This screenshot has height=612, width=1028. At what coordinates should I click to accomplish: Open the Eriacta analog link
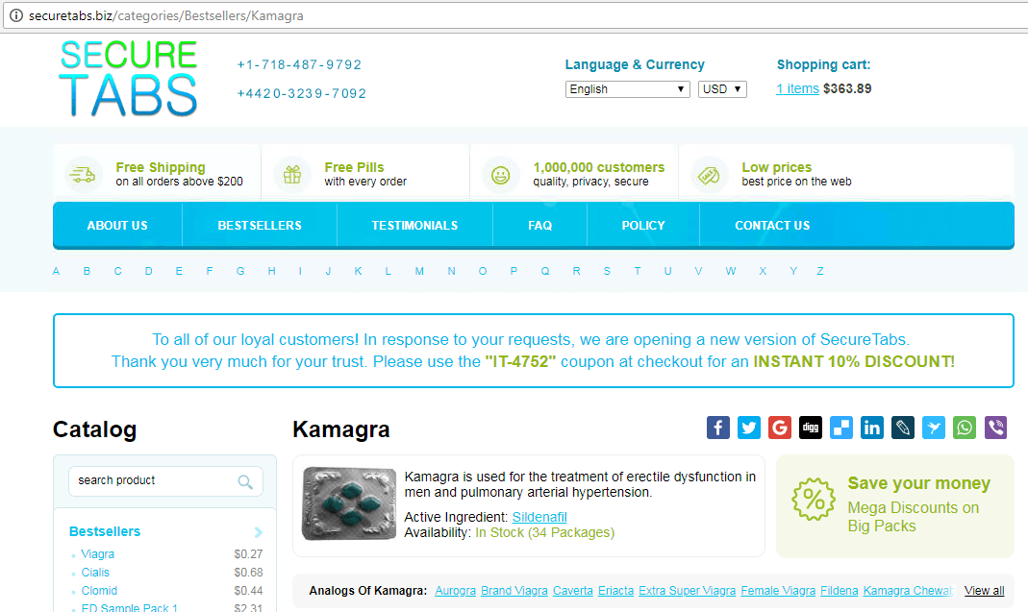click(615, 590)
